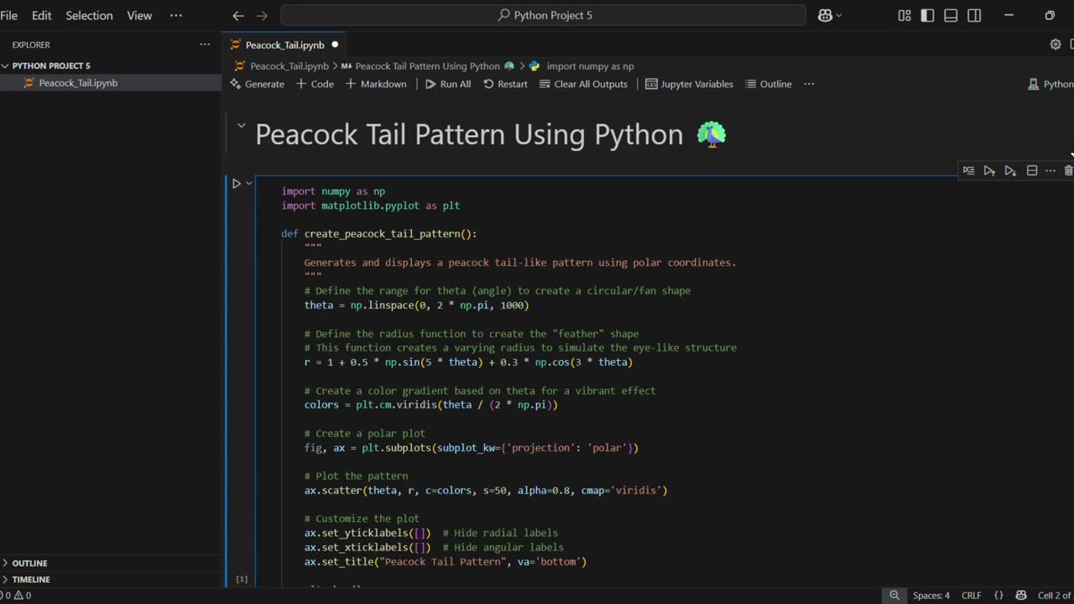Click the EXPLORER panel title
This screenshot has width=1074, height=604.
tap(31, 44)
